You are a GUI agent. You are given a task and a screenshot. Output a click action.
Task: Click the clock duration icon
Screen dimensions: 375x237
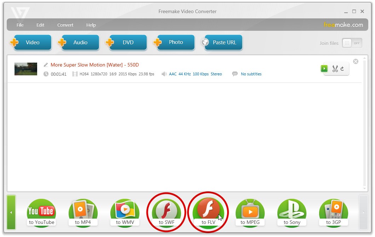coord(46,74)
